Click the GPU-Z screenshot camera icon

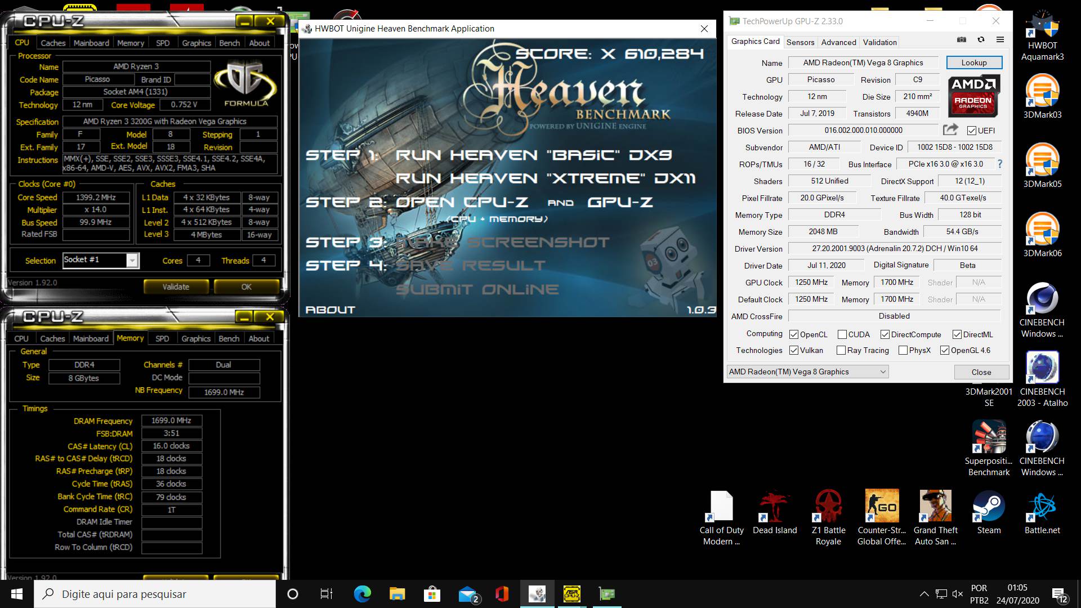click(x=962, y=40)
